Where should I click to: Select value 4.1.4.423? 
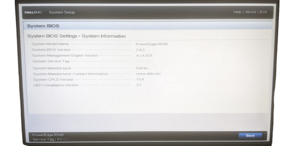coord(144,56)
